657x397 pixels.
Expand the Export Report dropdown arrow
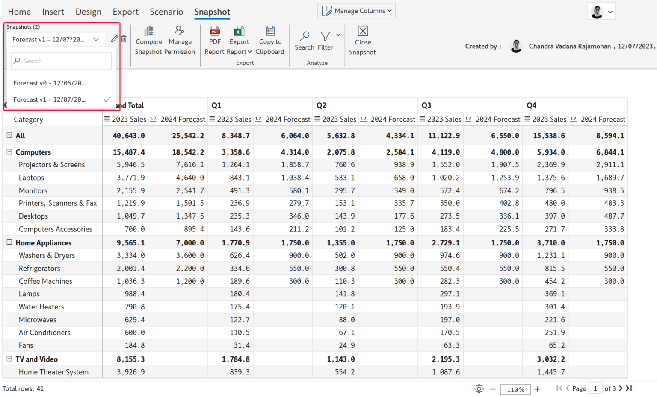[249, 51]
